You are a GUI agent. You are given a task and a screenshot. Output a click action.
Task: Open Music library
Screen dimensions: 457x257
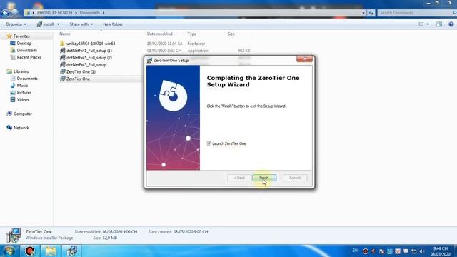22,86
